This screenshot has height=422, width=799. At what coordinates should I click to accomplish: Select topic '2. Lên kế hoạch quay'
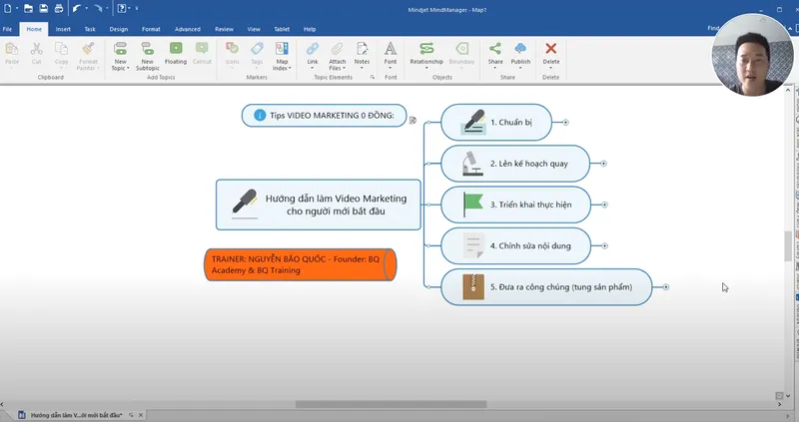coord(515,164)
